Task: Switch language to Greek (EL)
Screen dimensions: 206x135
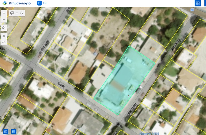Action: pyautogui.click(x=39, y=3)
